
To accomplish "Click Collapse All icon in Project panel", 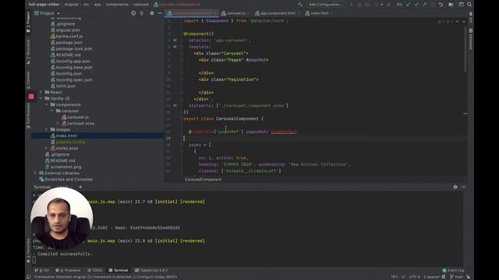I will pyautogui.click(x=142, y=13).
